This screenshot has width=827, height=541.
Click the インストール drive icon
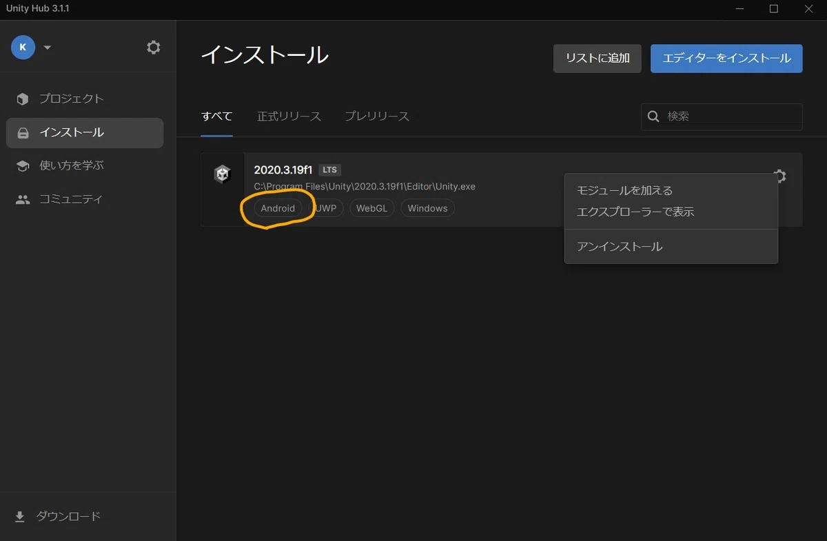pos(23,133)
